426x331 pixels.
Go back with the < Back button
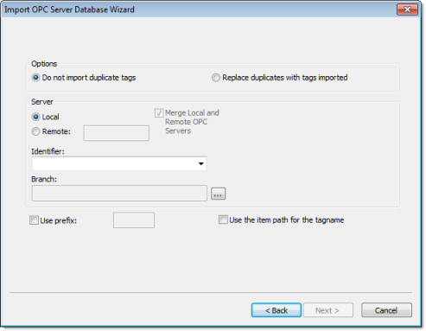click(277, 310)
